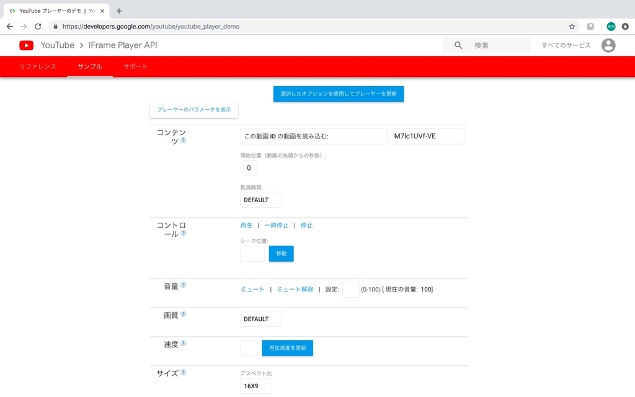Image resolution: width=635 pixels, height=397 pixels.
Task: Switch to the リファレンス tab
Action: (x=37, y=66)
